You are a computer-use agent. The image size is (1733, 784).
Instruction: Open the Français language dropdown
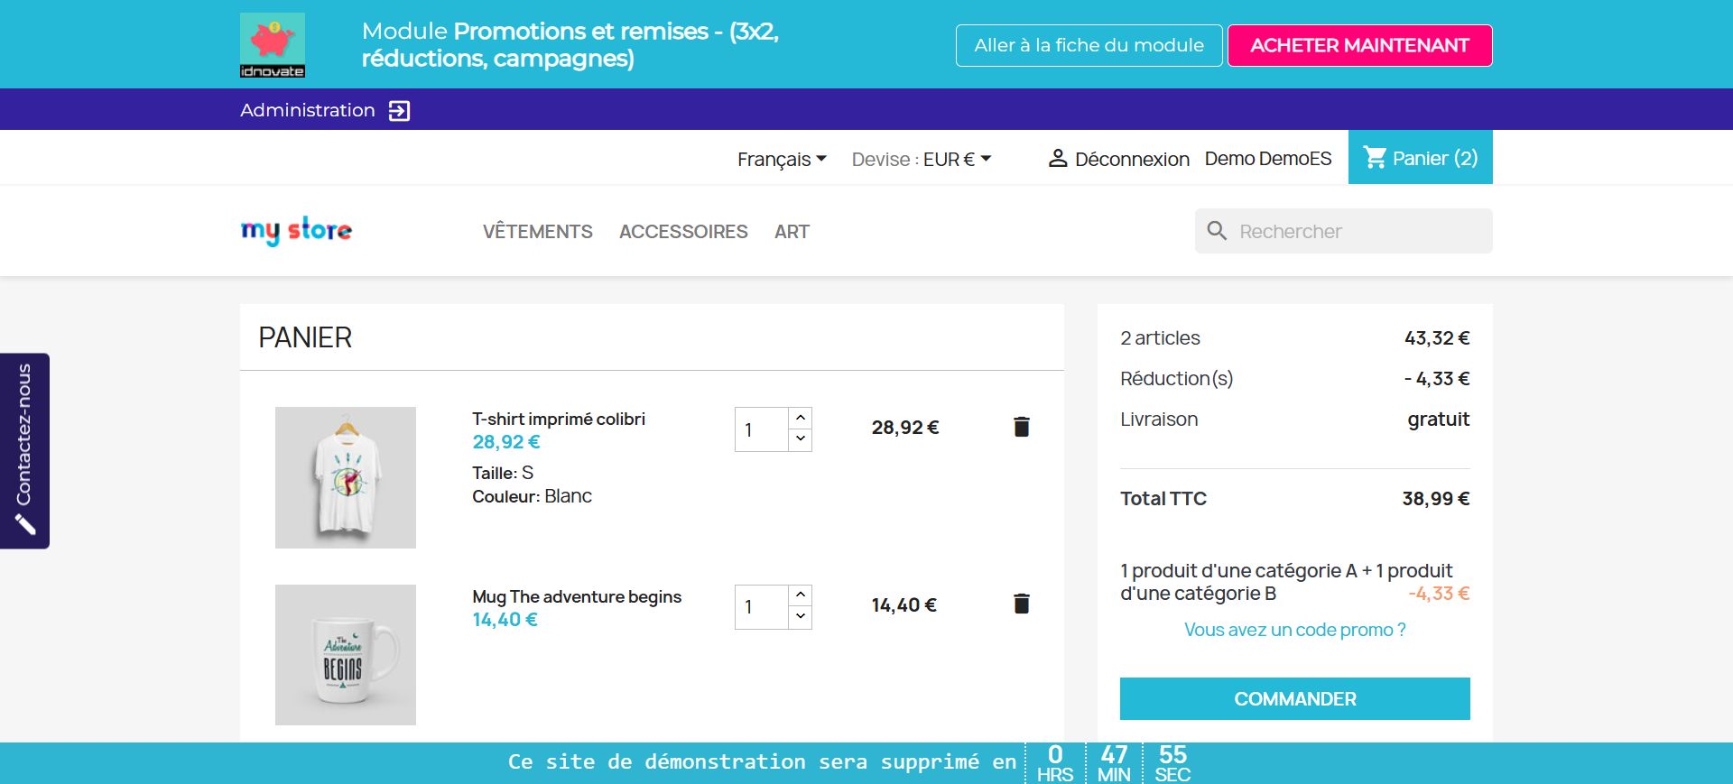(782, 160)
